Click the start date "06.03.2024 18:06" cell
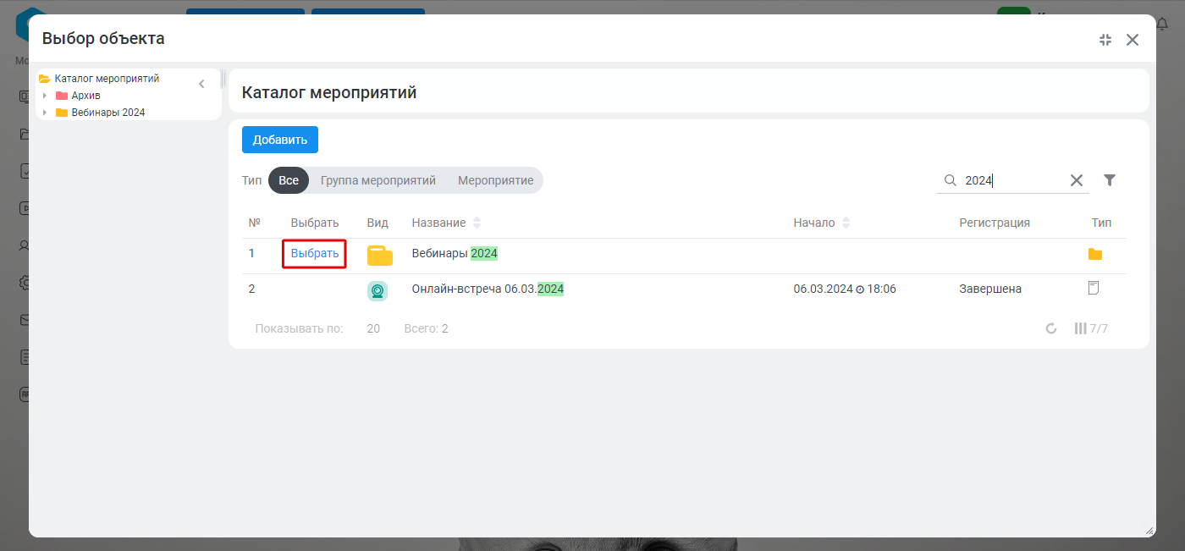 (845, 289)
